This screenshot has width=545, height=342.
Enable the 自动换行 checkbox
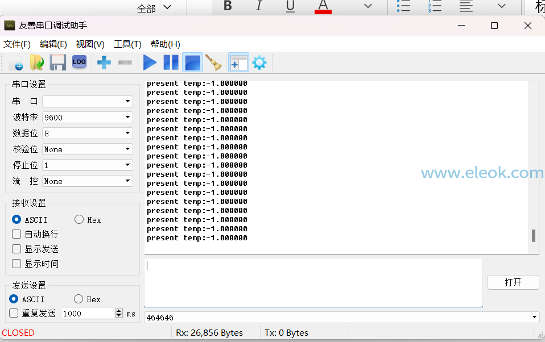pyautogui.click(x=16, y=234)
